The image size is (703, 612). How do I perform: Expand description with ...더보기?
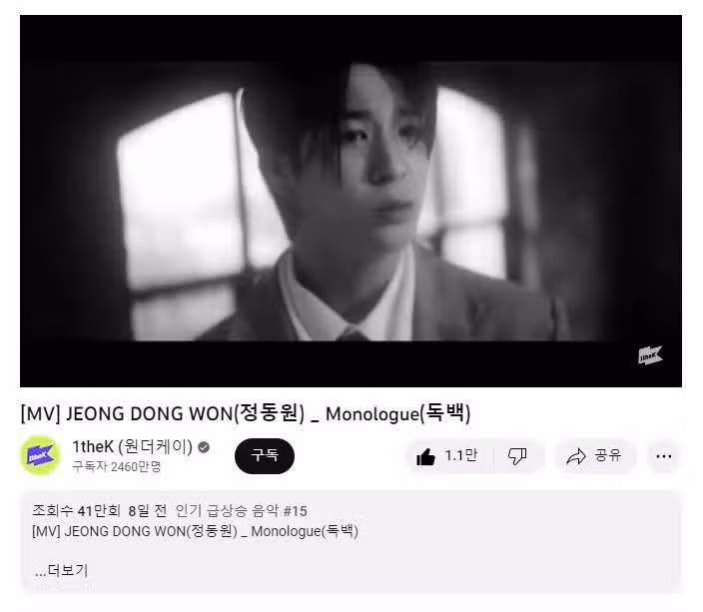coord(61,571)
